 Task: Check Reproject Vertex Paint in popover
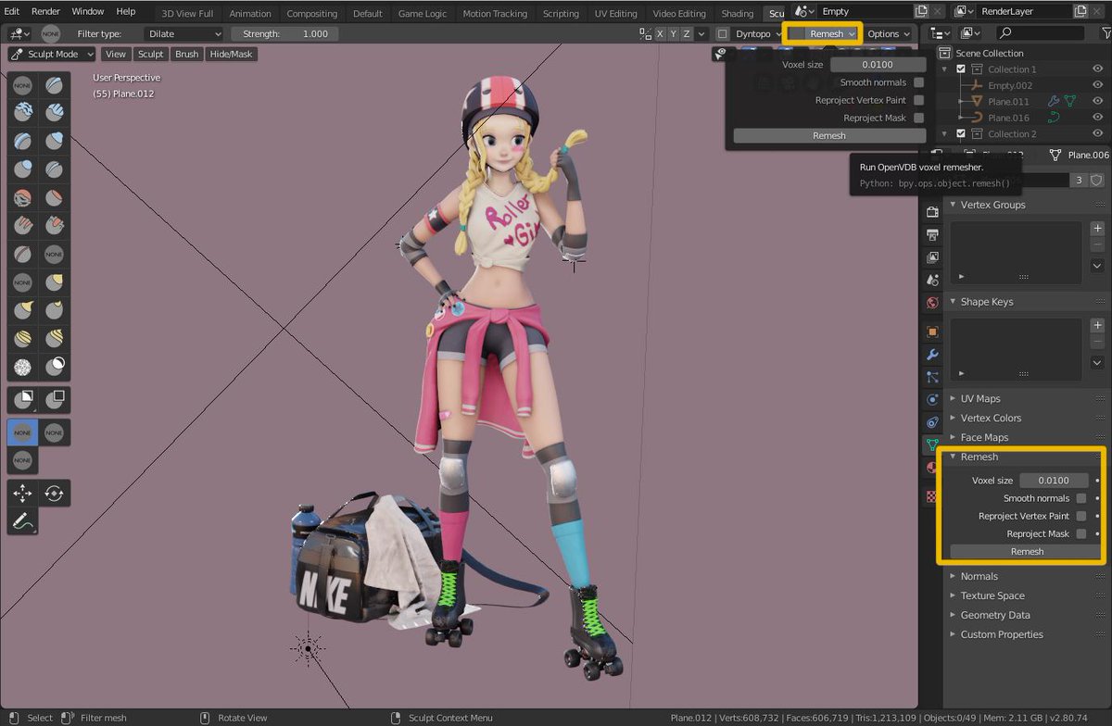[918, 100]
